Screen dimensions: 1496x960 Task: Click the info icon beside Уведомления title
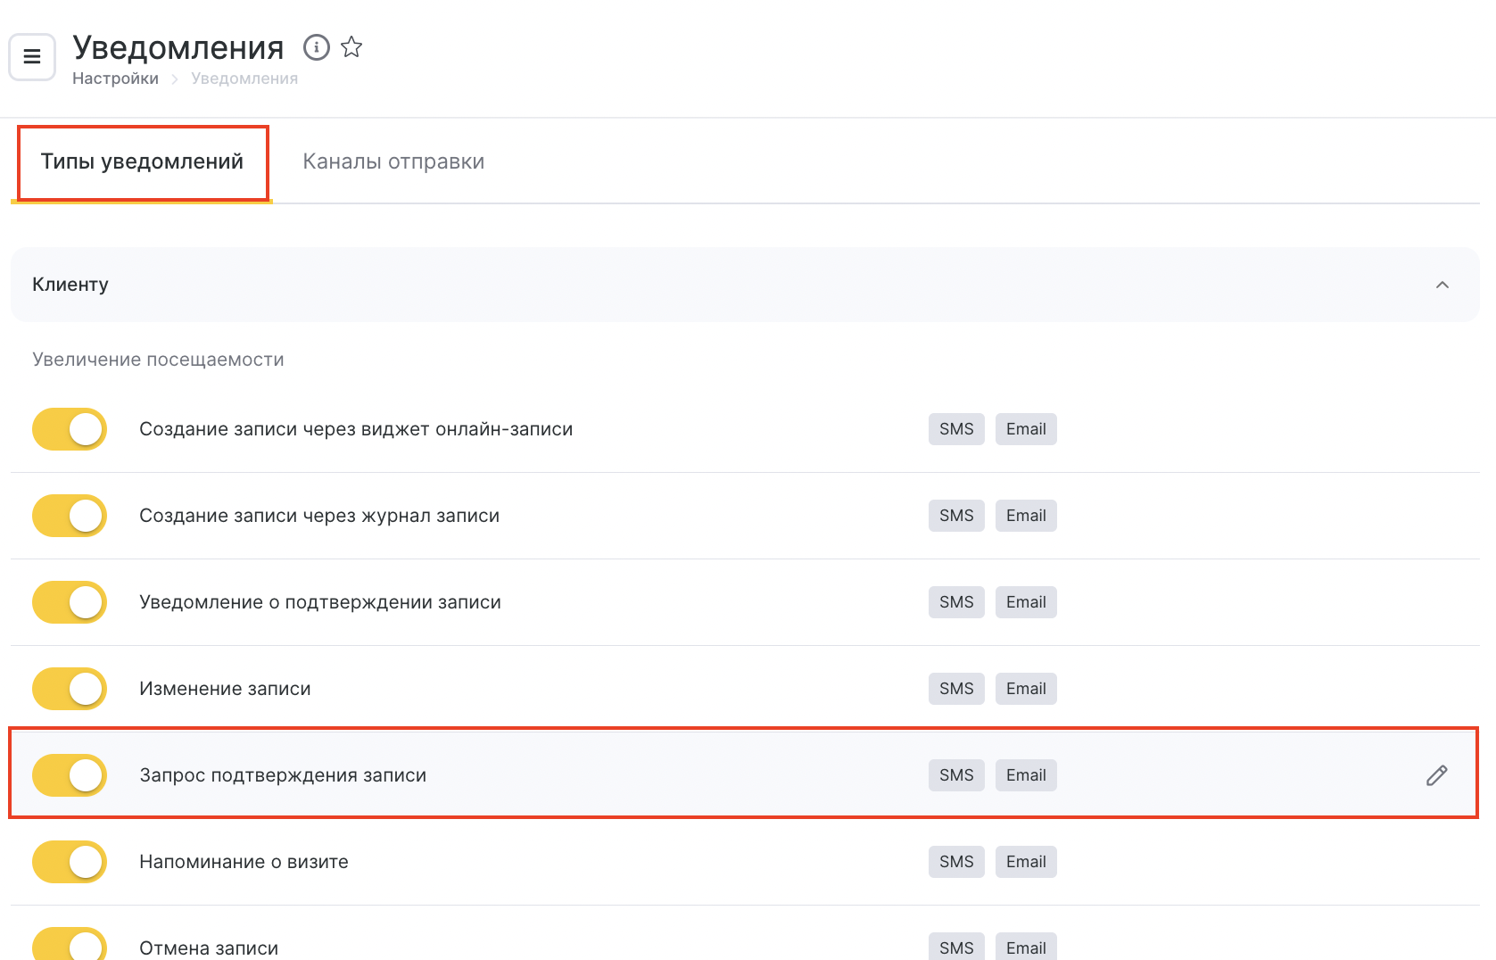click(317, 47)
